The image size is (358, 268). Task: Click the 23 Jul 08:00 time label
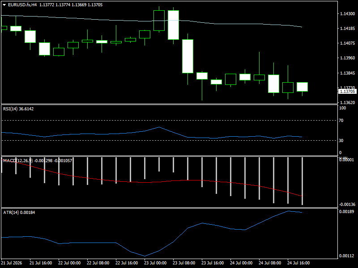[184, 263]
